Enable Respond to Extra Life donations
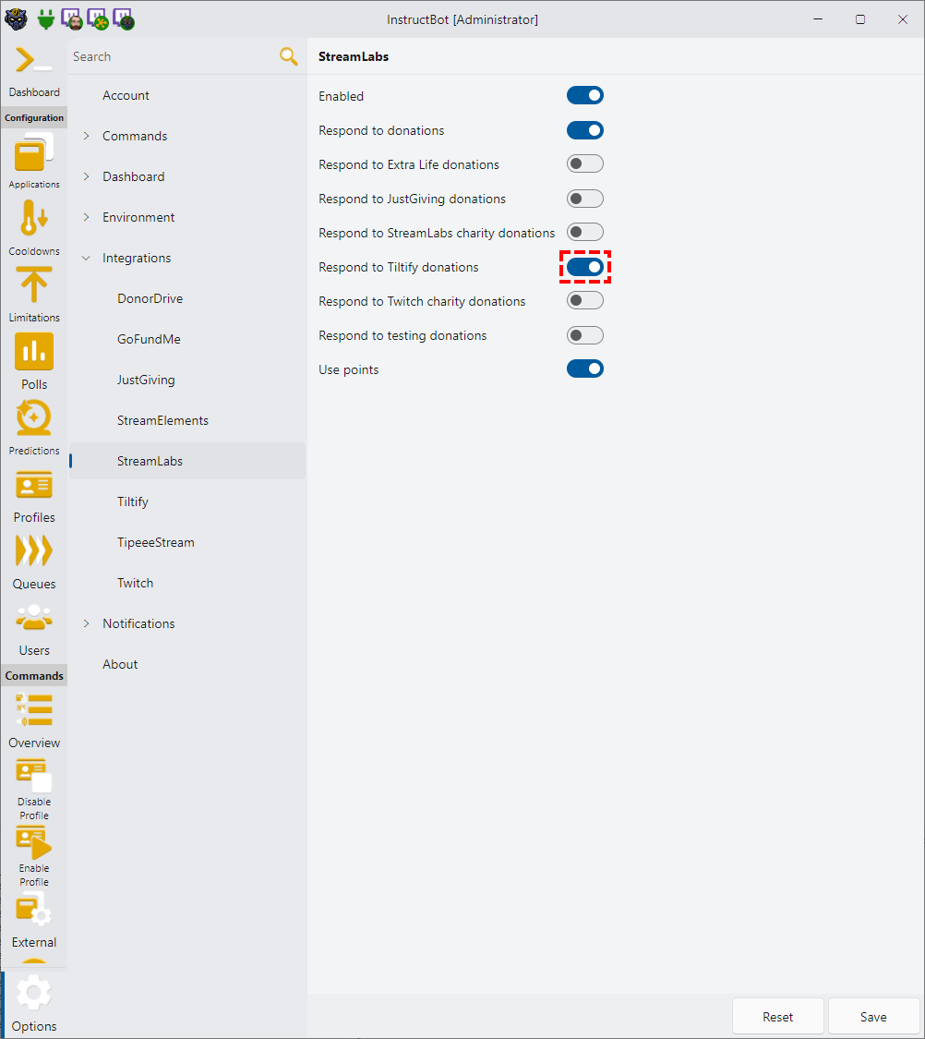Screen dimensions: 925x1039 tap(584, 163)
